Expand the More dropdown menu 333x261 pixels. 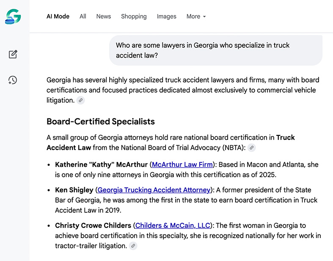(196, 16)
